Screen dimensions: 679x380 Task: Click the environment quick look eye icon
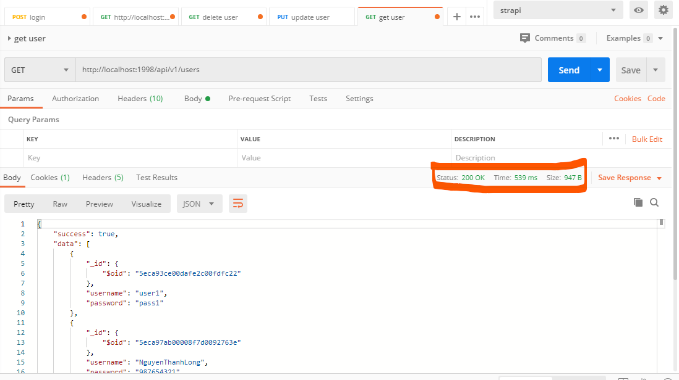(638, 10)
